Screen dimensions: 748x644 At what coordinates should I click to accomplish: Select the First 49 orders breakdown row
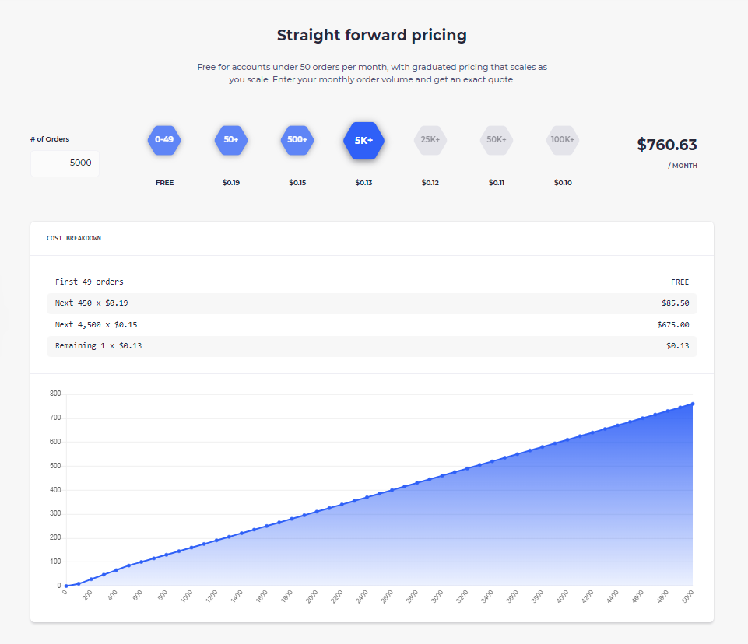click(372, 282)
